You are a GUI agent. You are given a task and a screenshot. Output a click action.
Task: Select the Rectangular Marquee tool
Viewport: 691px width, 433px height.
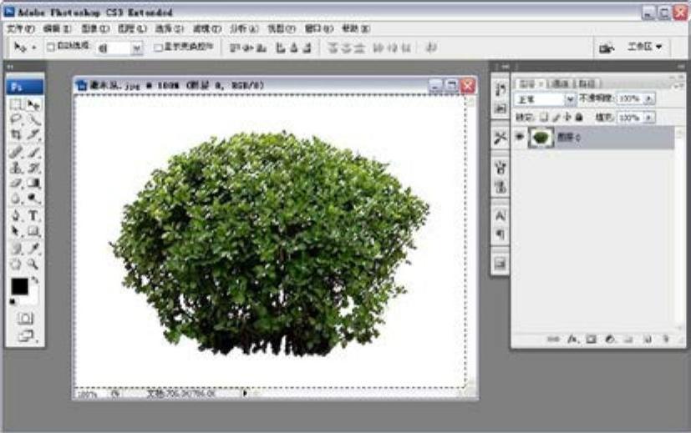tap(16, 104)
